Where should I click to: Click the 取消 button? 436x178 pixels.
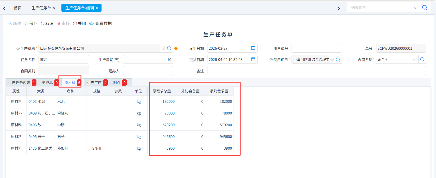coord(47,23)
